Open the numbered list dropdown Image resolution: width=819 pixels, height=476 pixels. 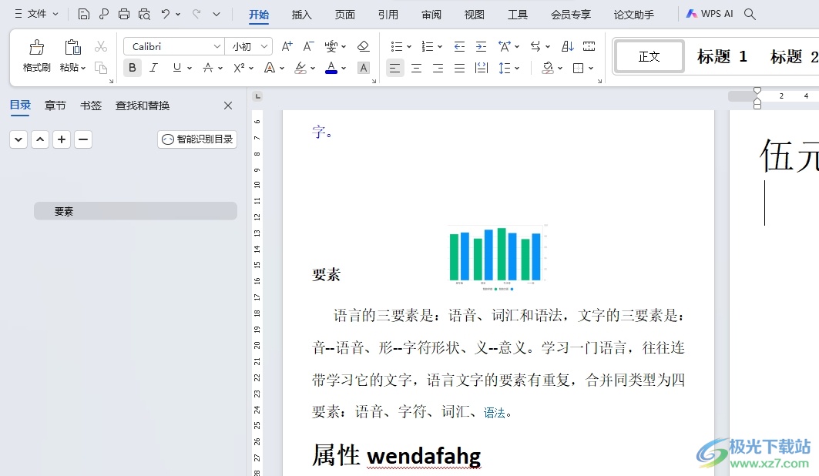pyautogui.click(x=440, y=47)
